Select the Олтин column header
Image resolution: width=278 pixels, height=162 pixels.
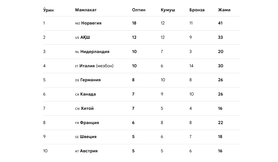(139, 10)
